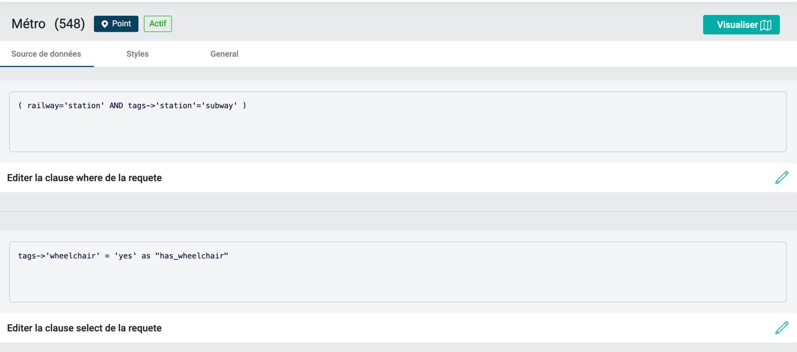
Task: Click the pencil icon for the select clause
Action: pyautogui.click(x=782, y=328)
